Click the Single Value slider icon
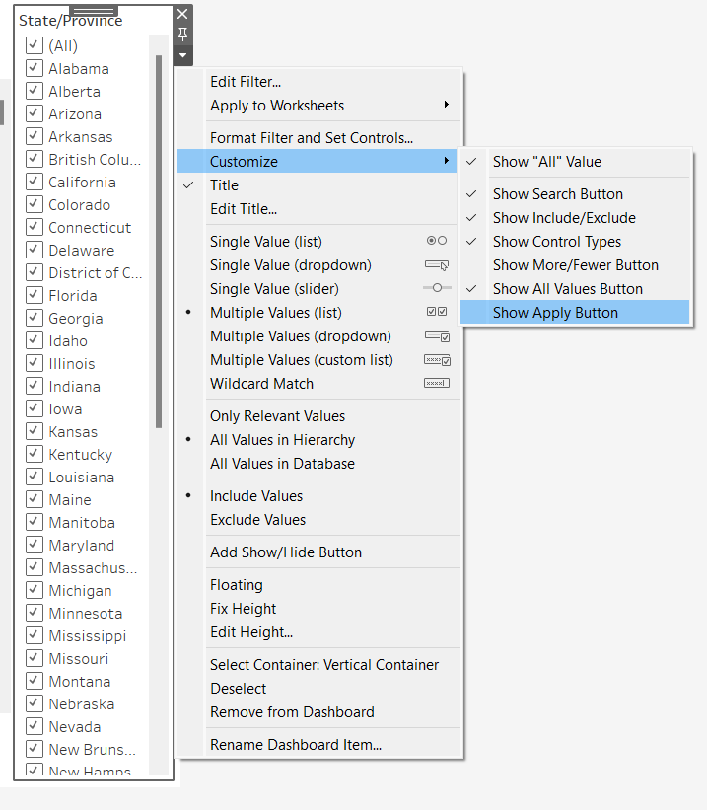707x810 pixels. coord(436,289)
